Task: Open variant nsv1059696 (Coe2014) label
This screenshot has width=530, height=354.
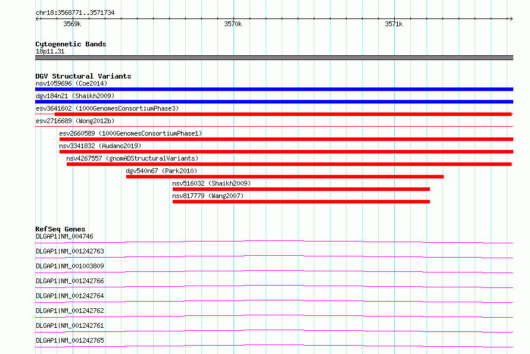Action: click(71, 83)
